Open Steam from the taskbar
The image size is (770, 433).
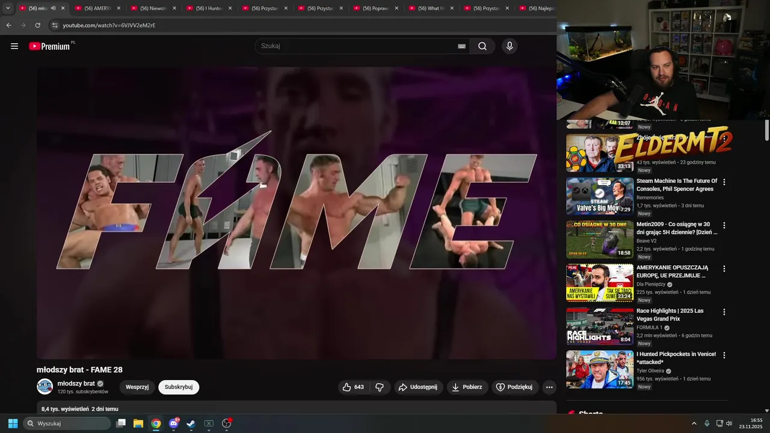[191, 423]
